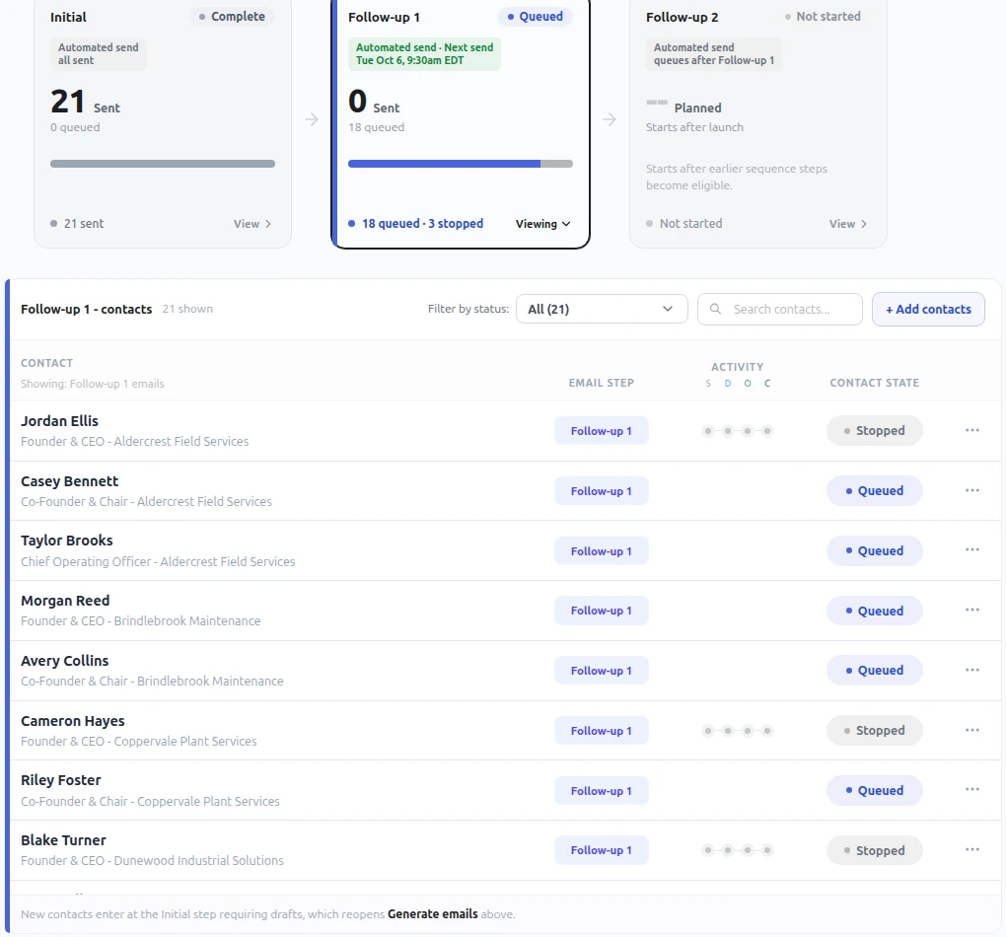
Task: Click the Complete status badge
Action: tap(232, 16)
